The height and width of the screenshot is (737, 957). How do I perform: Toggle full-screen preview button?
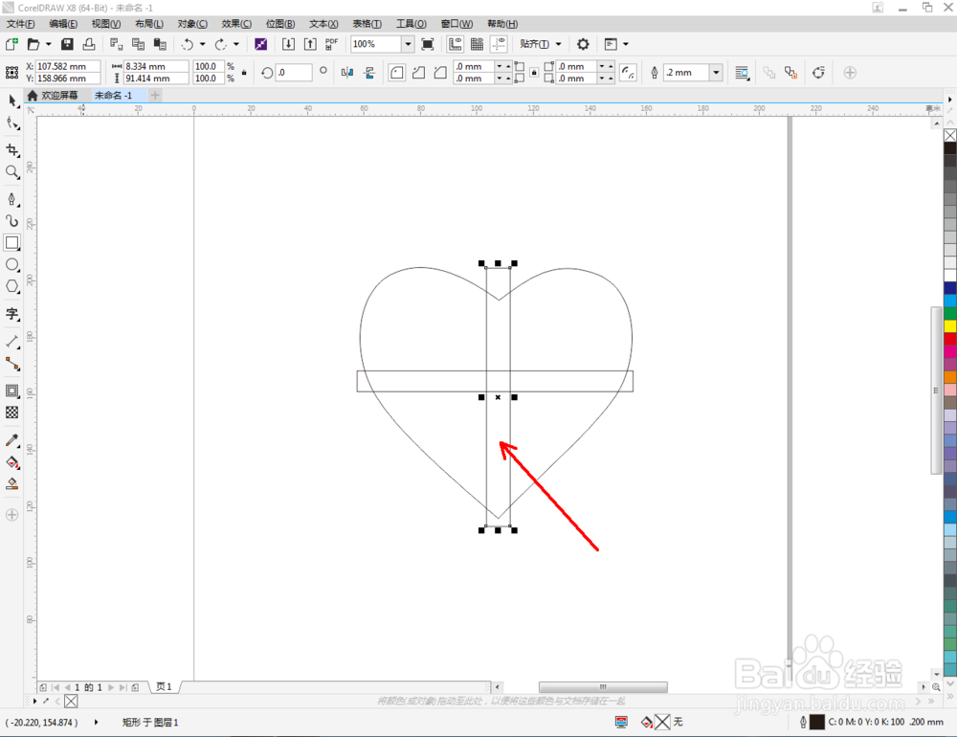[428, 44]
